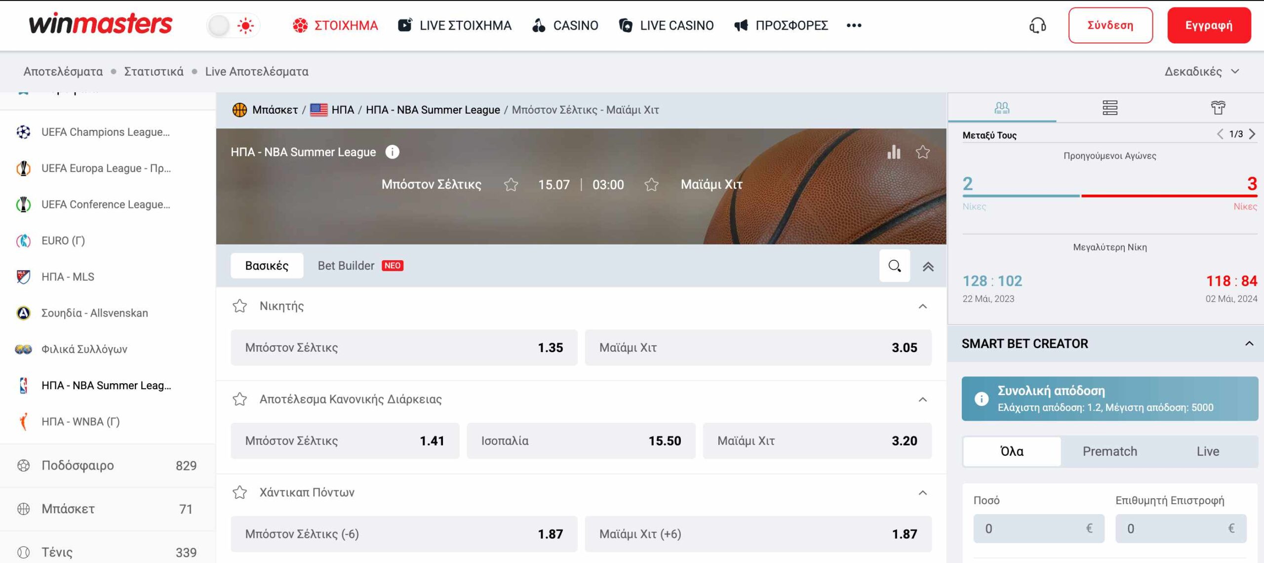This screenshot has width=1264, height=563.
Task: Click the winmasters logo
Action: click(101, 24)
